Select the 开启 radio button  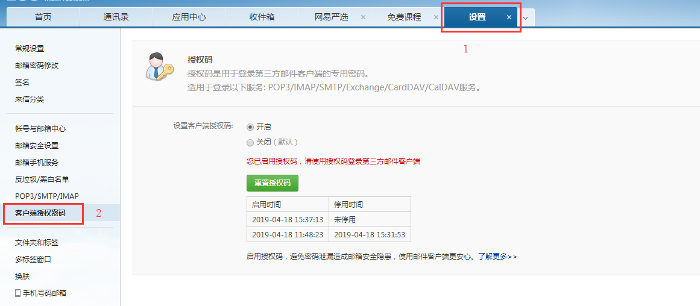coord(250,127)
